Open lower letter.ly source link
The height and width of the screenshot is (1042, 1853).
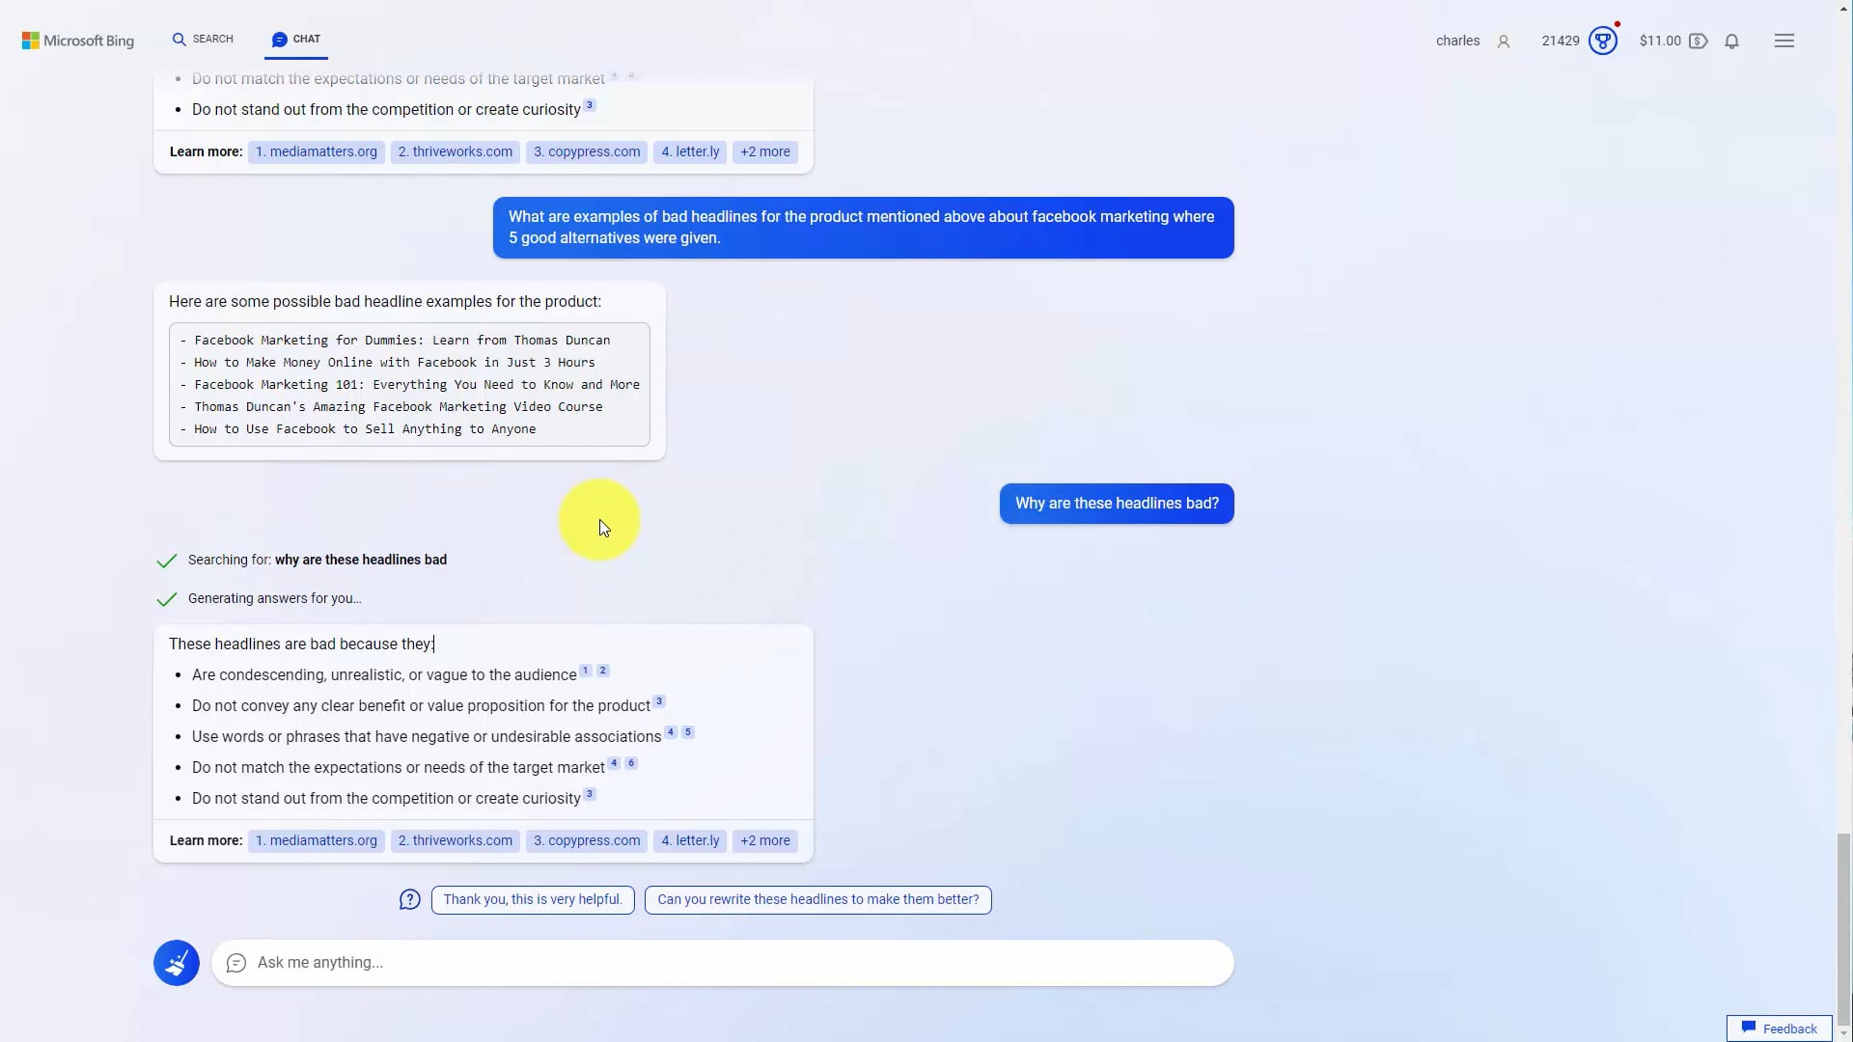(x=690, y=840)
